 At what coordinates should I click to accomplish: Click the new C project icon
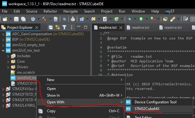click(82, 19)
